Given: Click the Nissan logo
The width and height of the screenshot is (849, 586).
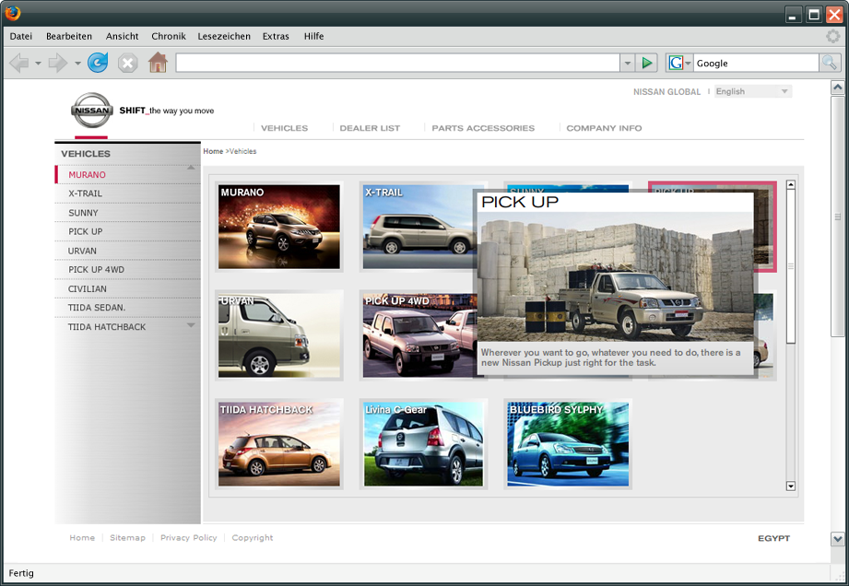Looking at the screenshot, I should coord(92,111).
